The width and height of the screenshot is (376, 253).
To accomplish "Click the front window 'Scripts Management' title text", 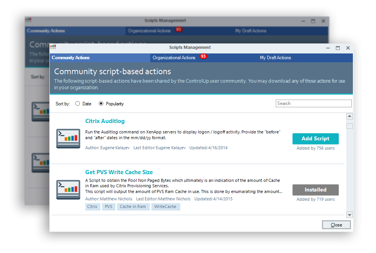I will click(190, 47).
